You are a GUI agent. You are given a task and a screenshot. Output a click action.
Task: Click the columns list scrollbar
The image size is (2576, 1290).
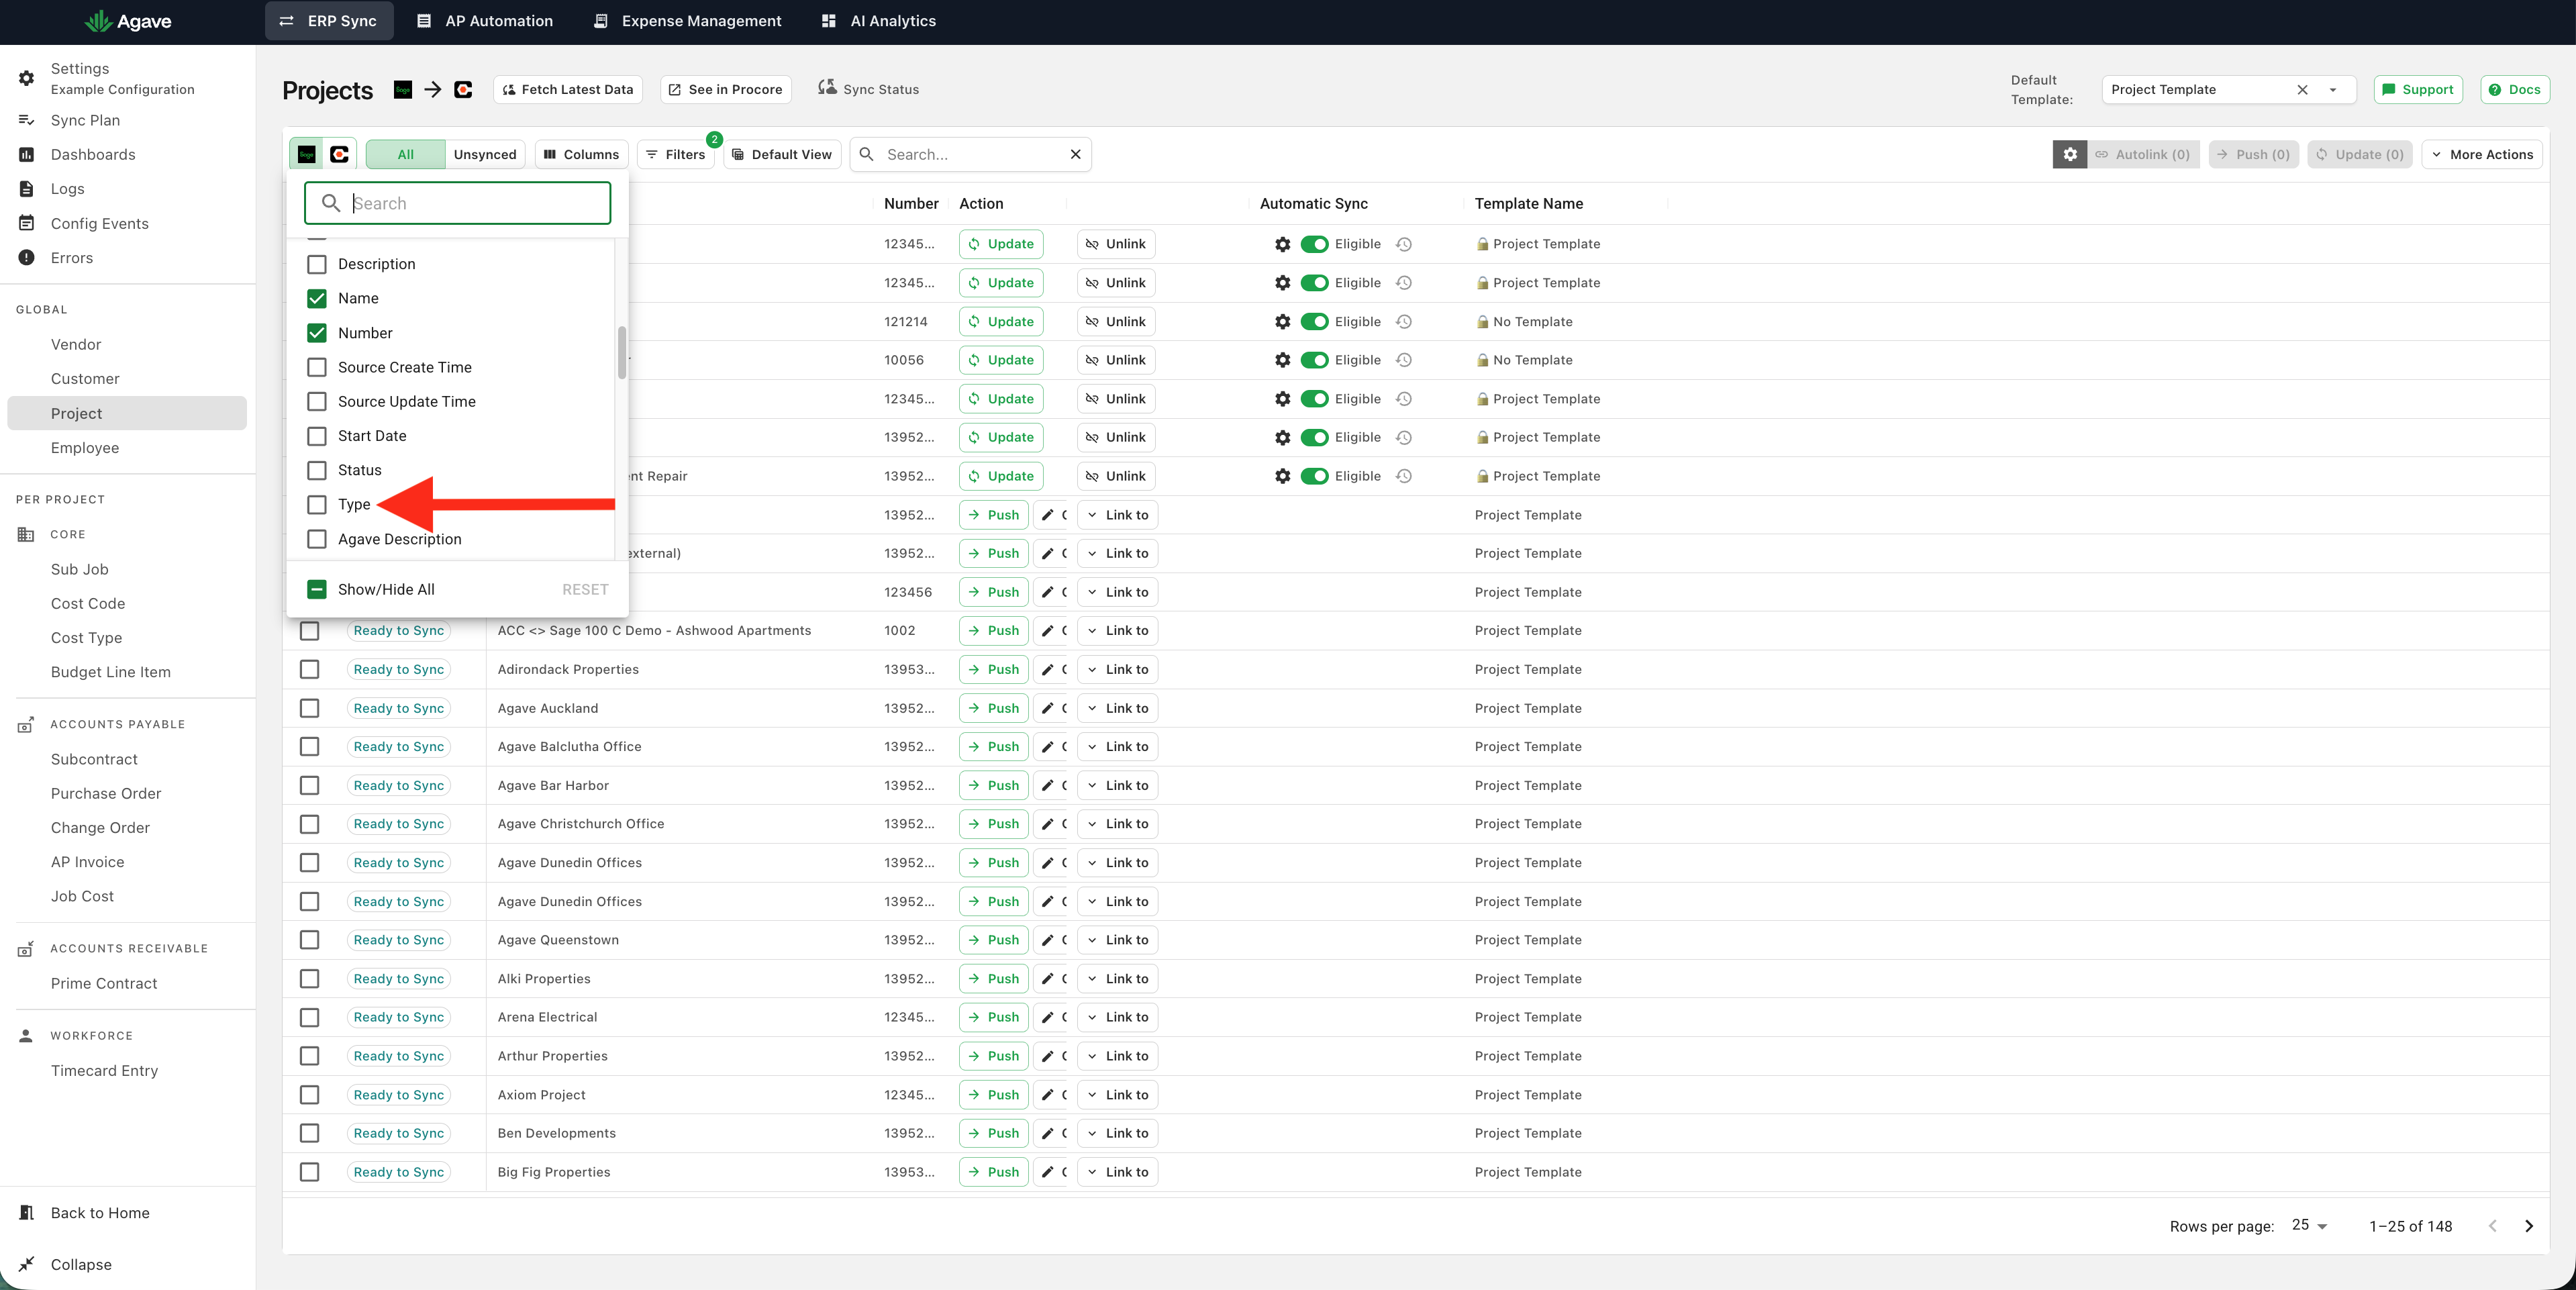point(621,352)
